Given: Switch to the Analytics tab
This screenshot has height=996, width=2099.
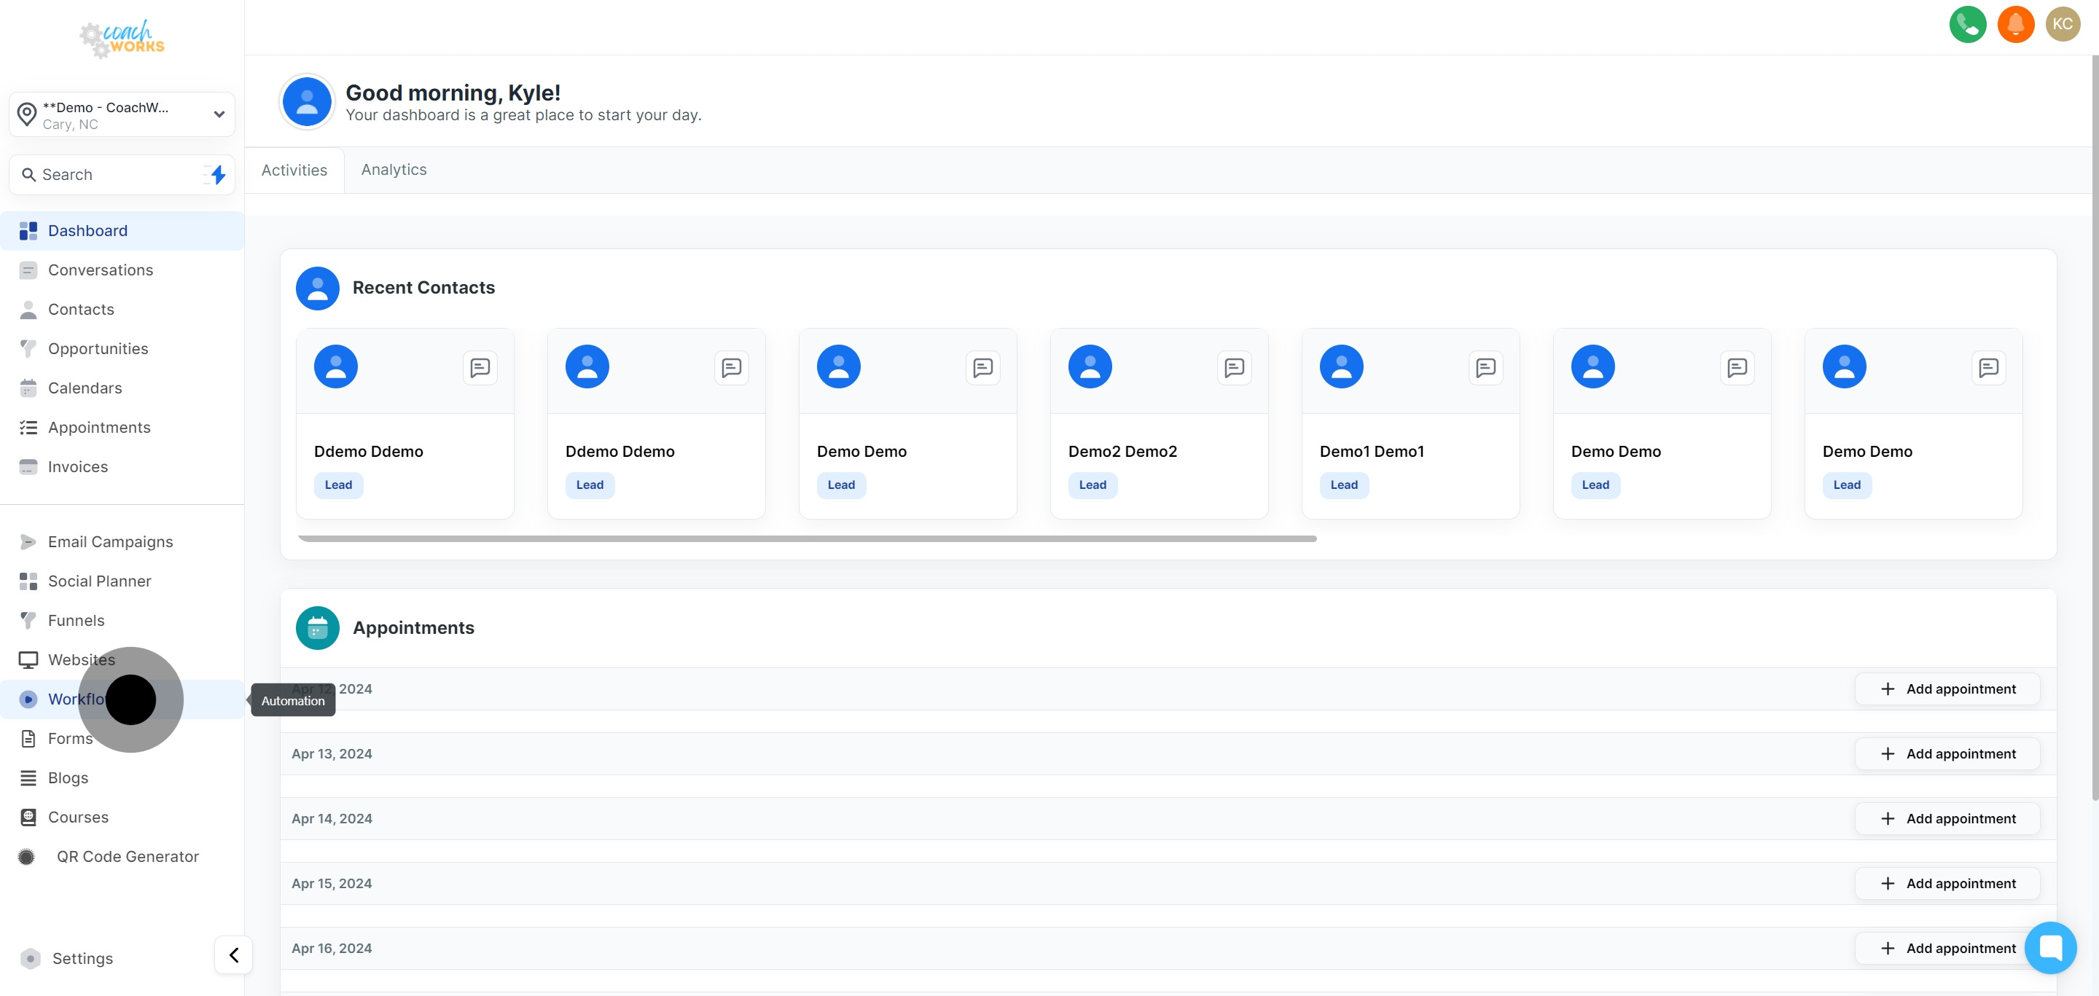Looking at the screenshot, I should pyautogui.click(x=394, y=169).
